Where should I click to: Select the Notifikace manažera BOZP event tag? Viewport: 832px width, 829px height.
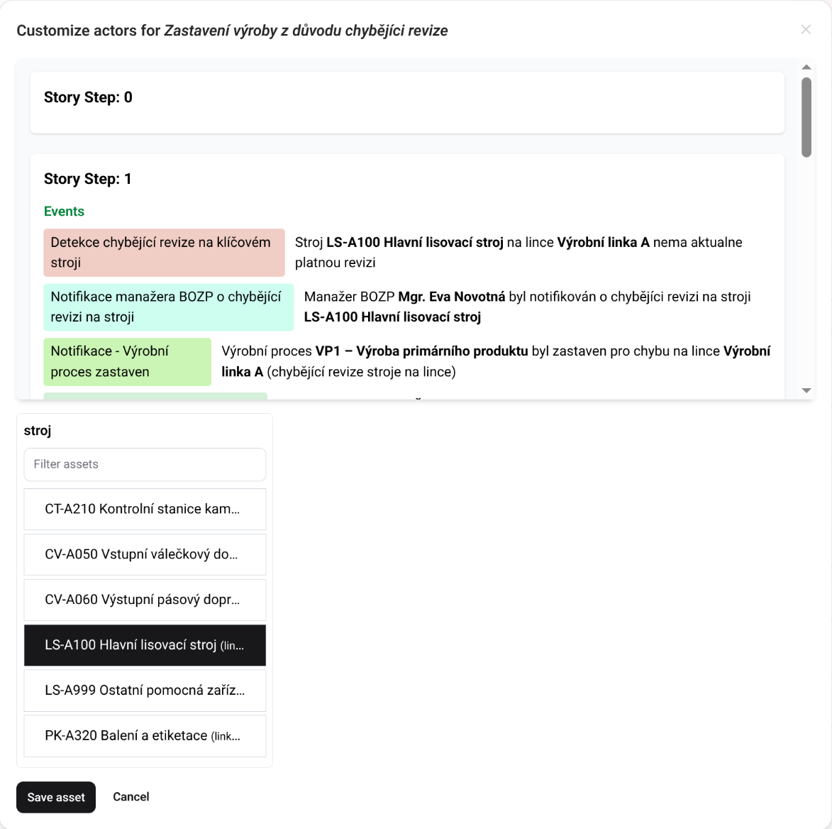168,307
